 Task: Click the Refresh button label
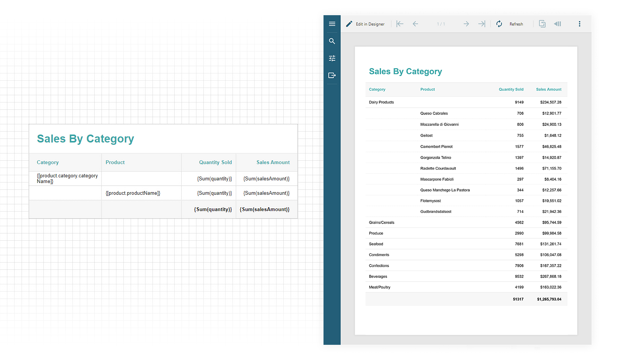point(516,24)
